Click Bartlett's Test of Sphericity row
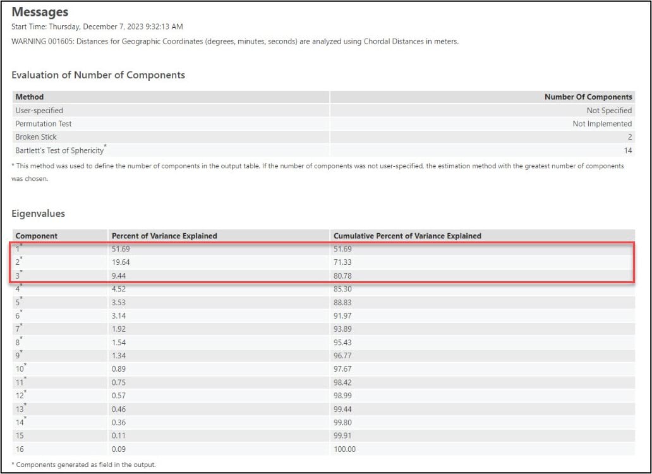 click(61, 150)
